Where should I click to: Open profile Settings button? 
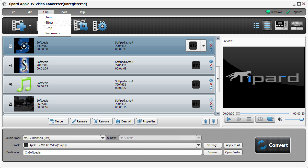[x=212, y=145]
